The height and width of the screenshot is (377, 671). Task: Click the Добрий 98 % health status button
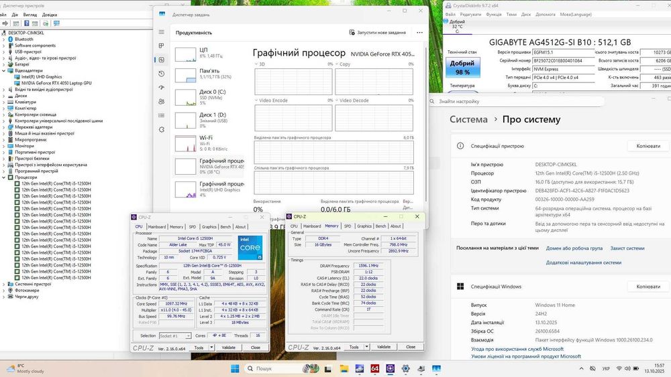[462, 68]
